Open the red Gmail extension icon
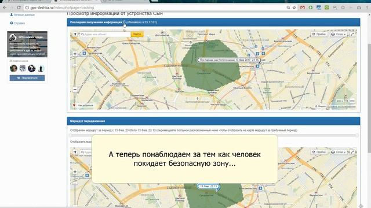The image size is (371, 208). tap(303, 8)
